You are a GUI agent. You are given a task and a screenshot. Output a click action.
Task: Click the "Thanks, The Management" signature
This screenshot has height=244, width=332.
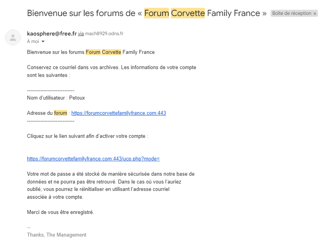[x=57, y=235]
